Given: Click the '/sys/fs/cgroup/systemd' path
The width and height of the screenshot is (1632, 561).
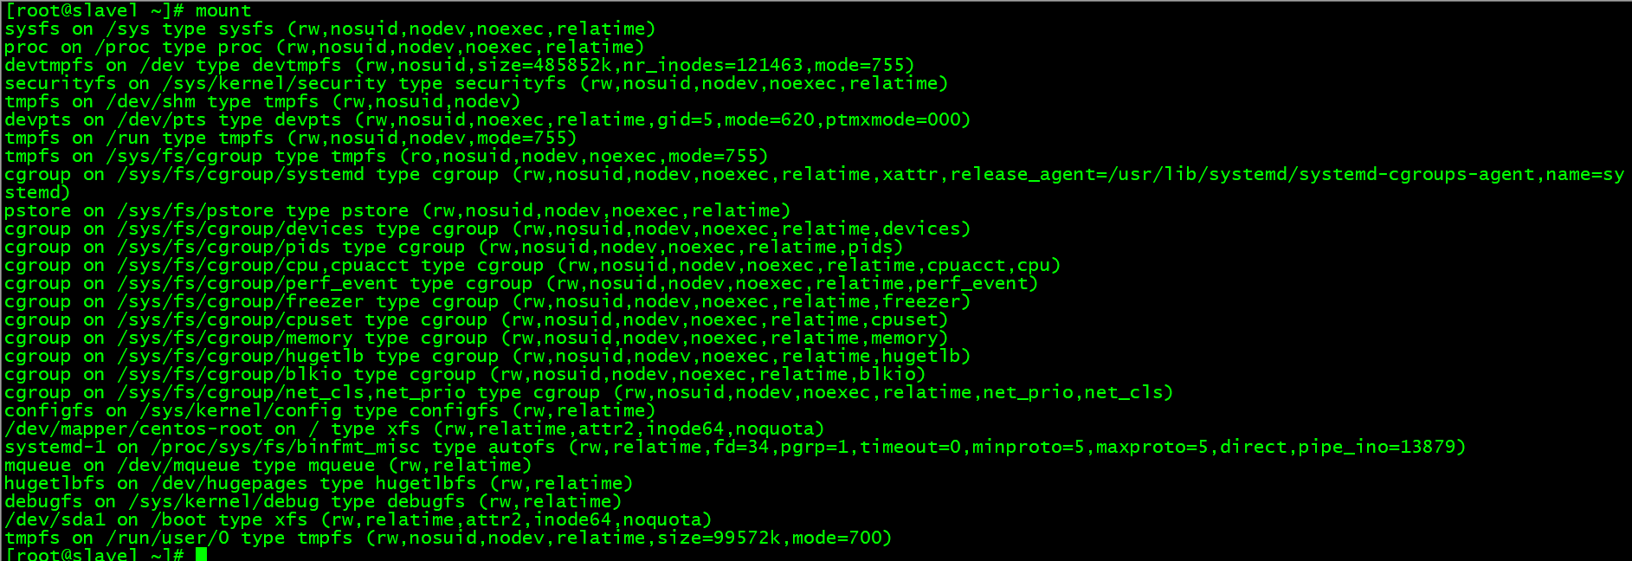Looking at the screenshot, I should pyautogui.click(x=241, y=174).
